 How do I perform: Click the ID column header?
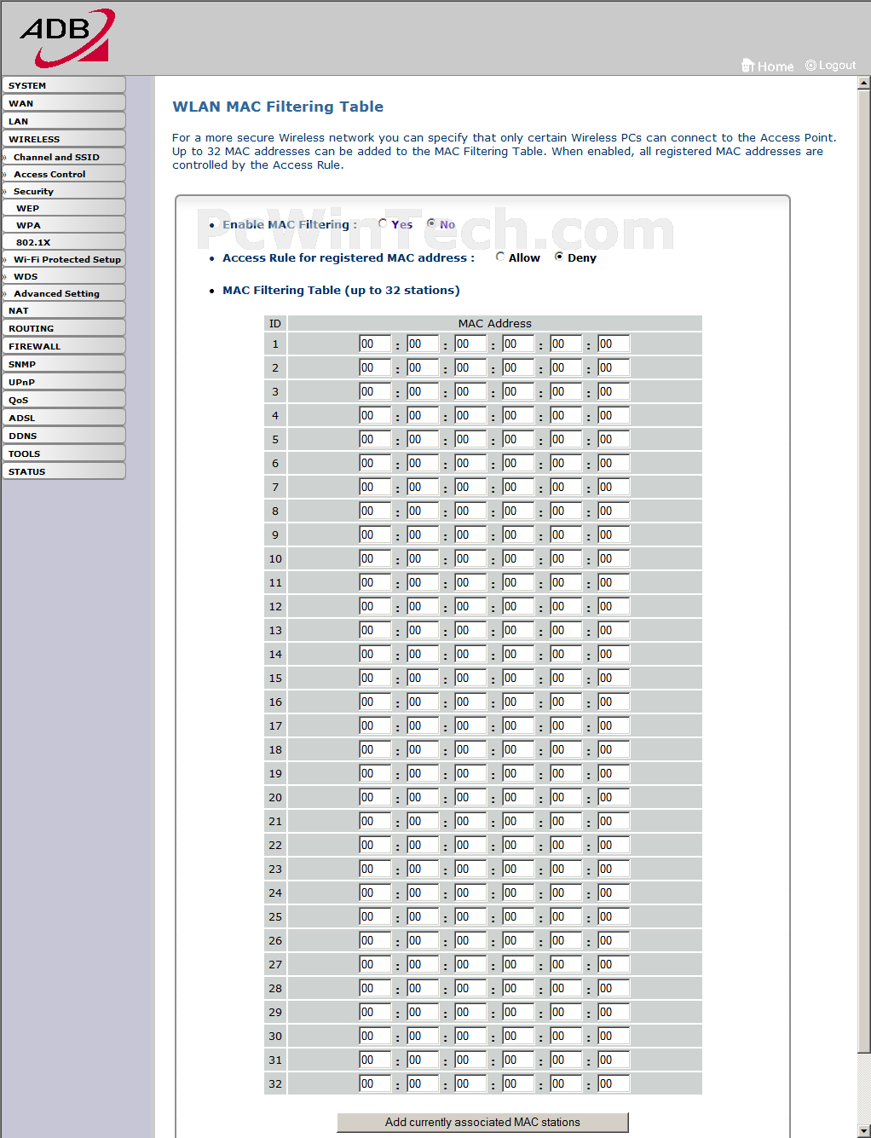275,323
